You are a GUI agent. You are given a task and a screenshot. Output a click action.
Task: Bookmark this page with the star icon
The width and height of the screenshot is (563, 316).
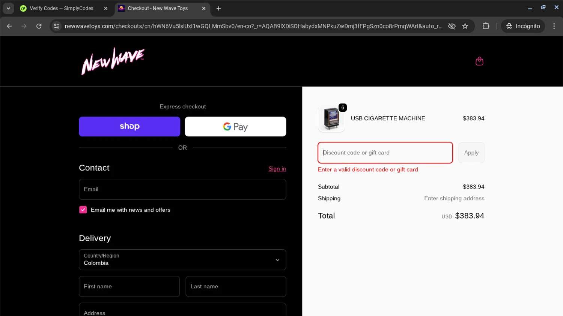(x=465, y=26)
